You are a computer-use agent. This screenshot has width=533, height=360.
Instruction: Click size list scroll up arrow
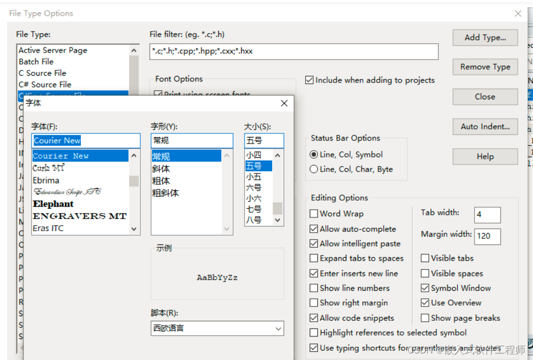pos(278,155)
